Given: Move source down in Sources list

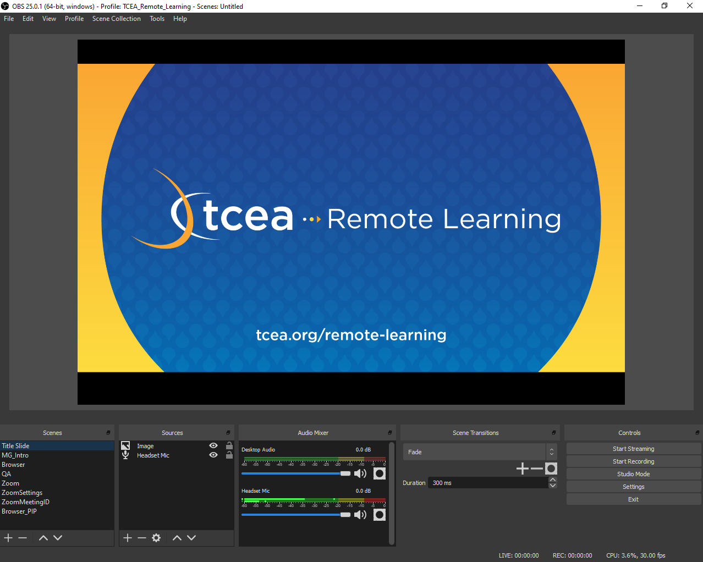Looking at the screenshot, I should pos(191,538).
